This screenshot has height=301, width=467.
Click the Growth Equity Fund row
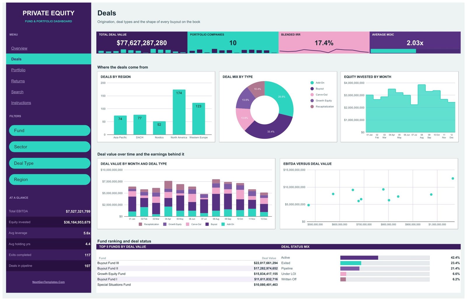[187, 274]
